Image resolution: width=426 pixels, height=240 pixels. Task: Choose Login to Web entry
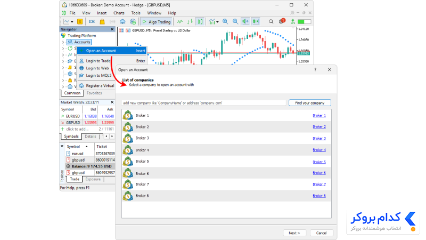pos(97,68)
